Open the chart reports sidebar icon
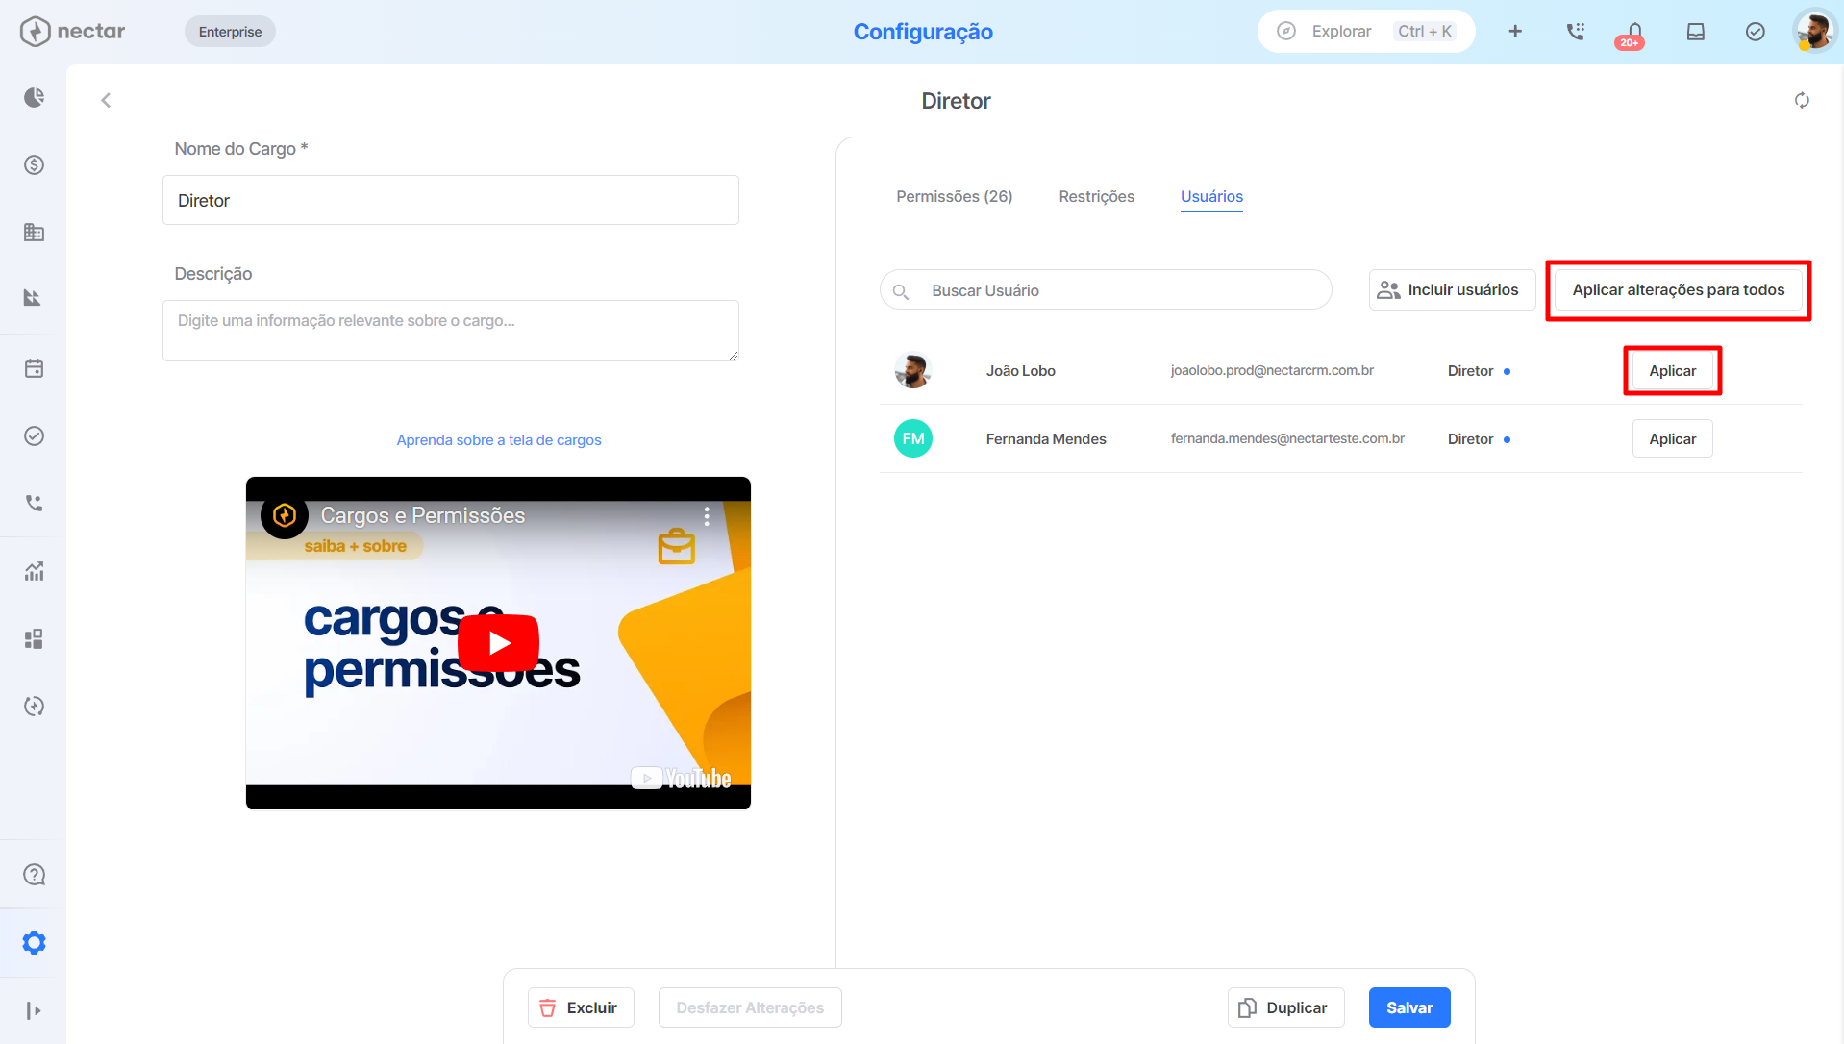 tap(34, 298)
